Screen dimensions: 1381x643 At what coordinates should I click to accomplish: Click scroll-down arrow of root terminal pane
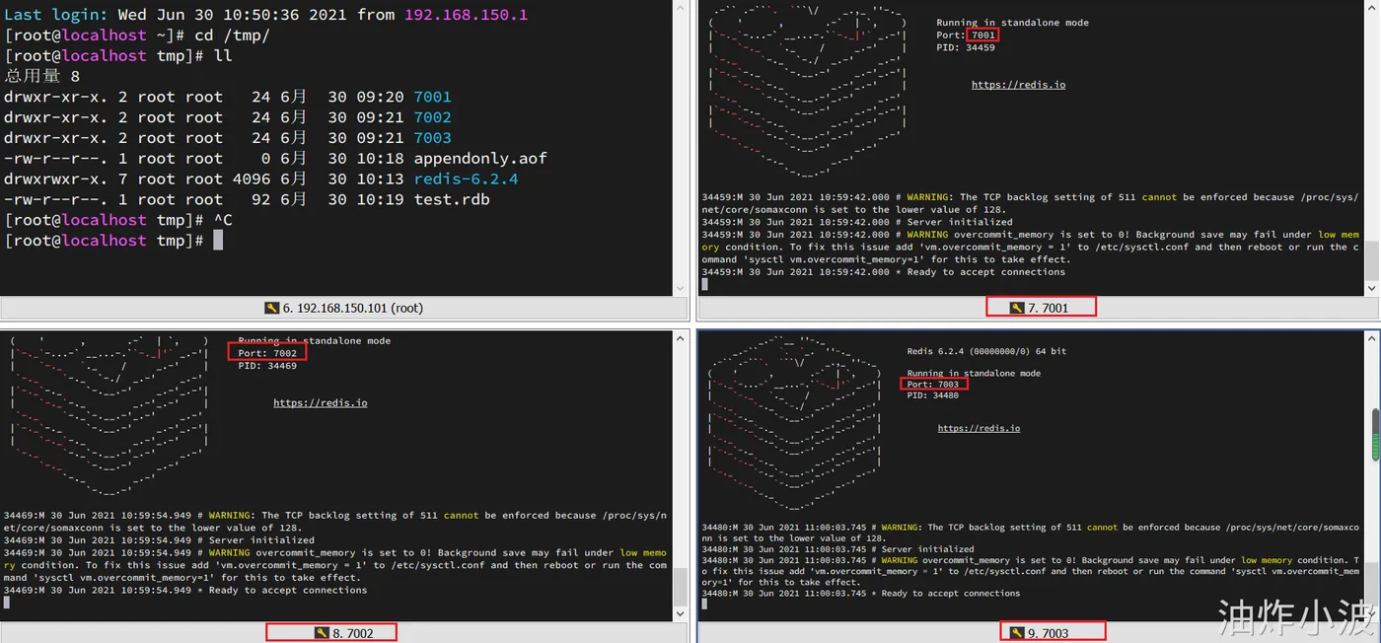click(681, 288)
